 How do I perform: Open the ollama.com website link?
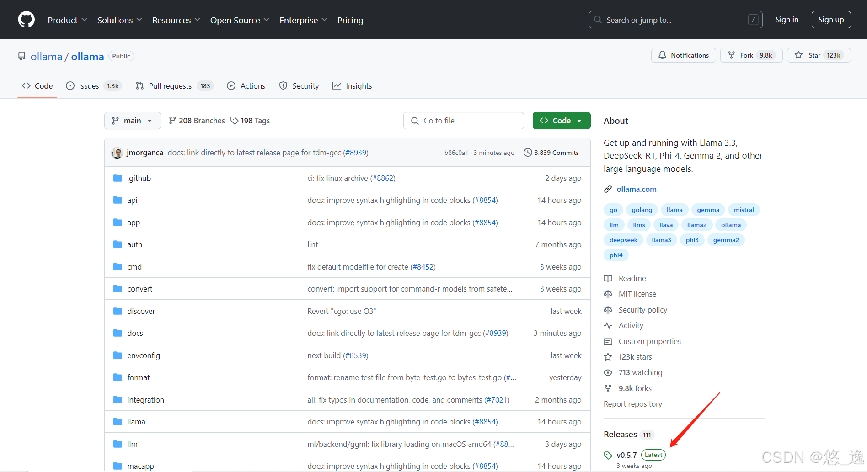(636, 189)
